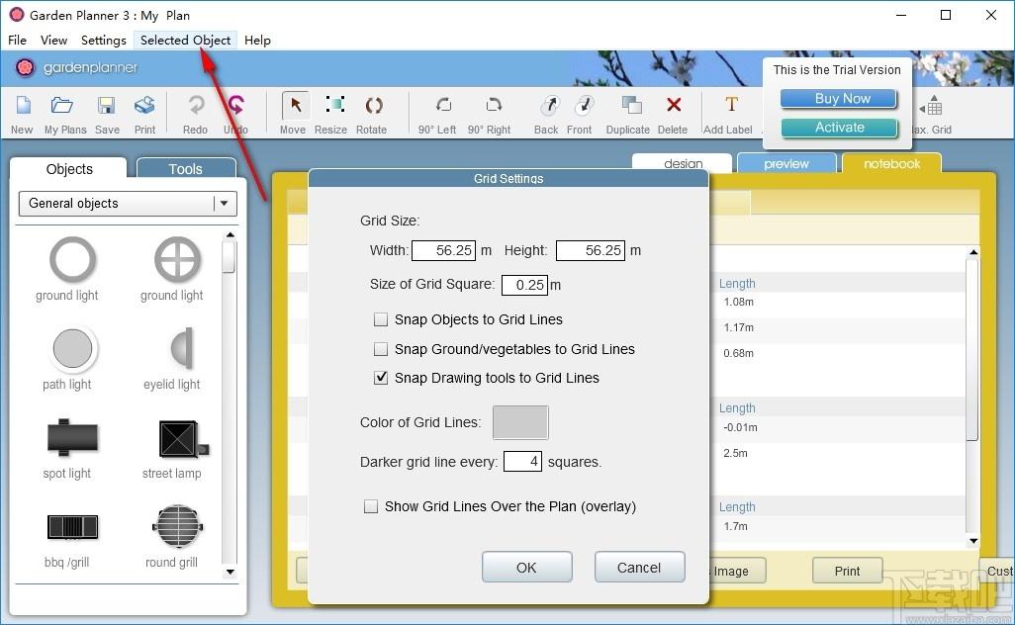Select the Rotate tool
Image resolution: width=1015 pixels, height=625 pixels.
click(x=374, y=105)
